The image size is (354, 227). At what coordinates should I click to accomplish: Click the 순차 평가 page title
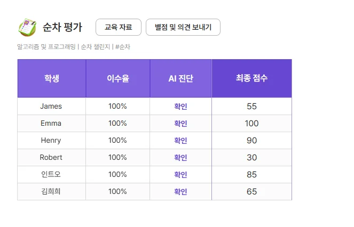click(62, 27)
